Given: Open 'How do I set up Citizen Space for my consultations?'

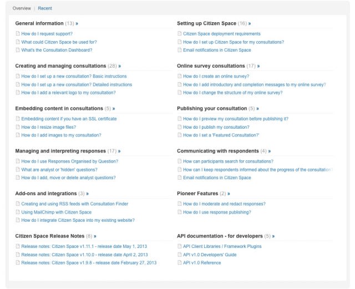Looking at the screenshot, I should point(234,42).
